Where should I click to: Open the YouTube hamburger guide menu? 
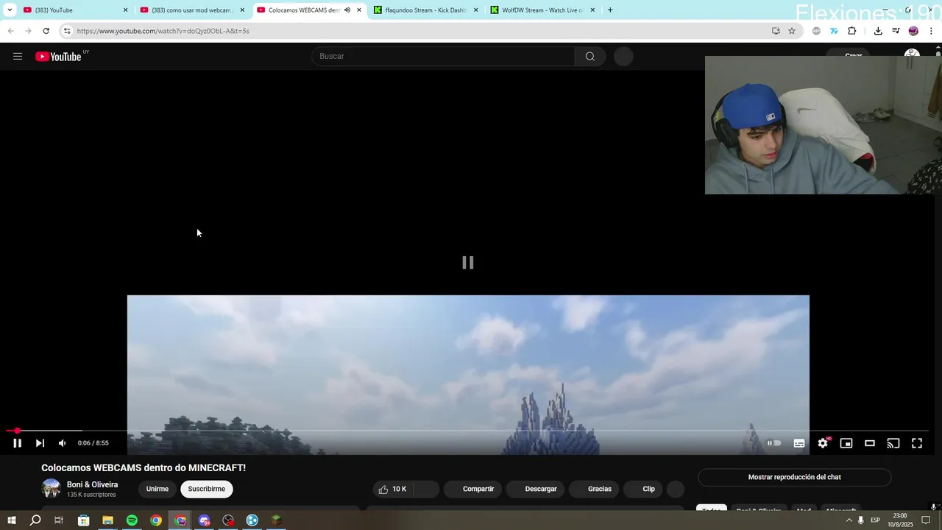click(x=18, y=57)
